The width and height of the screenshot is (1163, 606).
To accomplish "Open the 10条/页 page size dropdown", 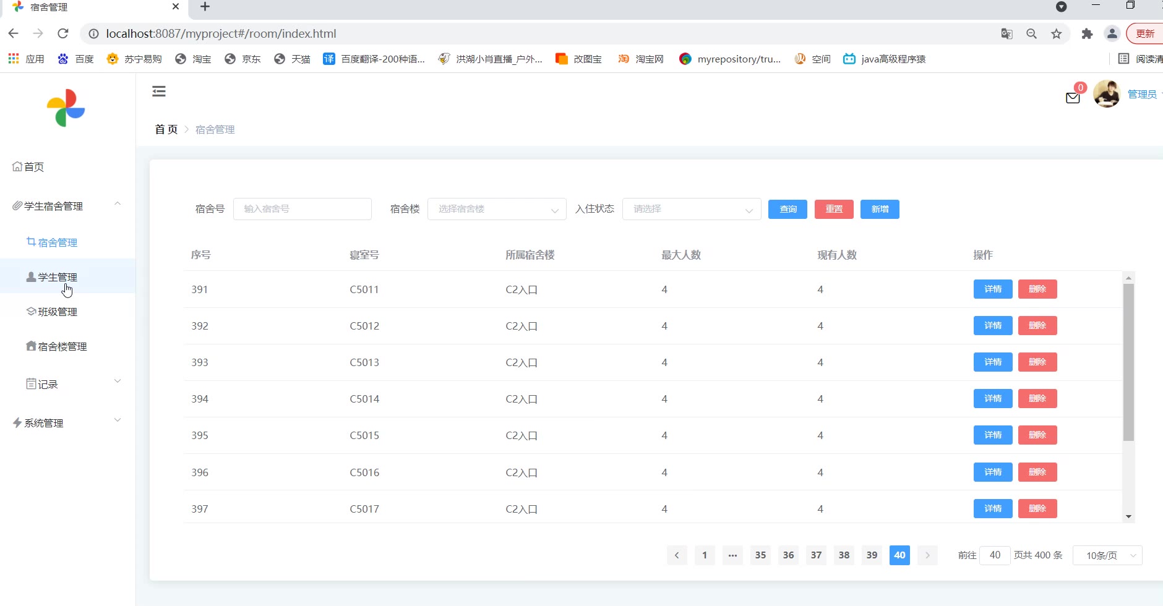I will tap(1107, 555).
